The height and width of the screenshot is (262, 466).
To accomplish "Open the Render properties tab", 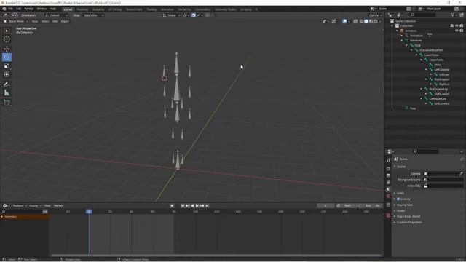I will coord(388,168).
